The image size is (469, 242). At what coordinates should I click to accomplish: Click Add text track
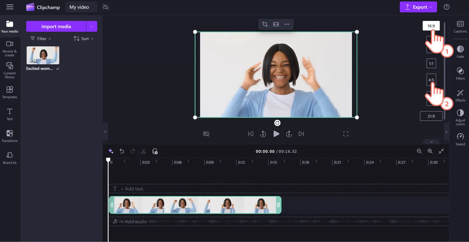(x=132, y=189)
